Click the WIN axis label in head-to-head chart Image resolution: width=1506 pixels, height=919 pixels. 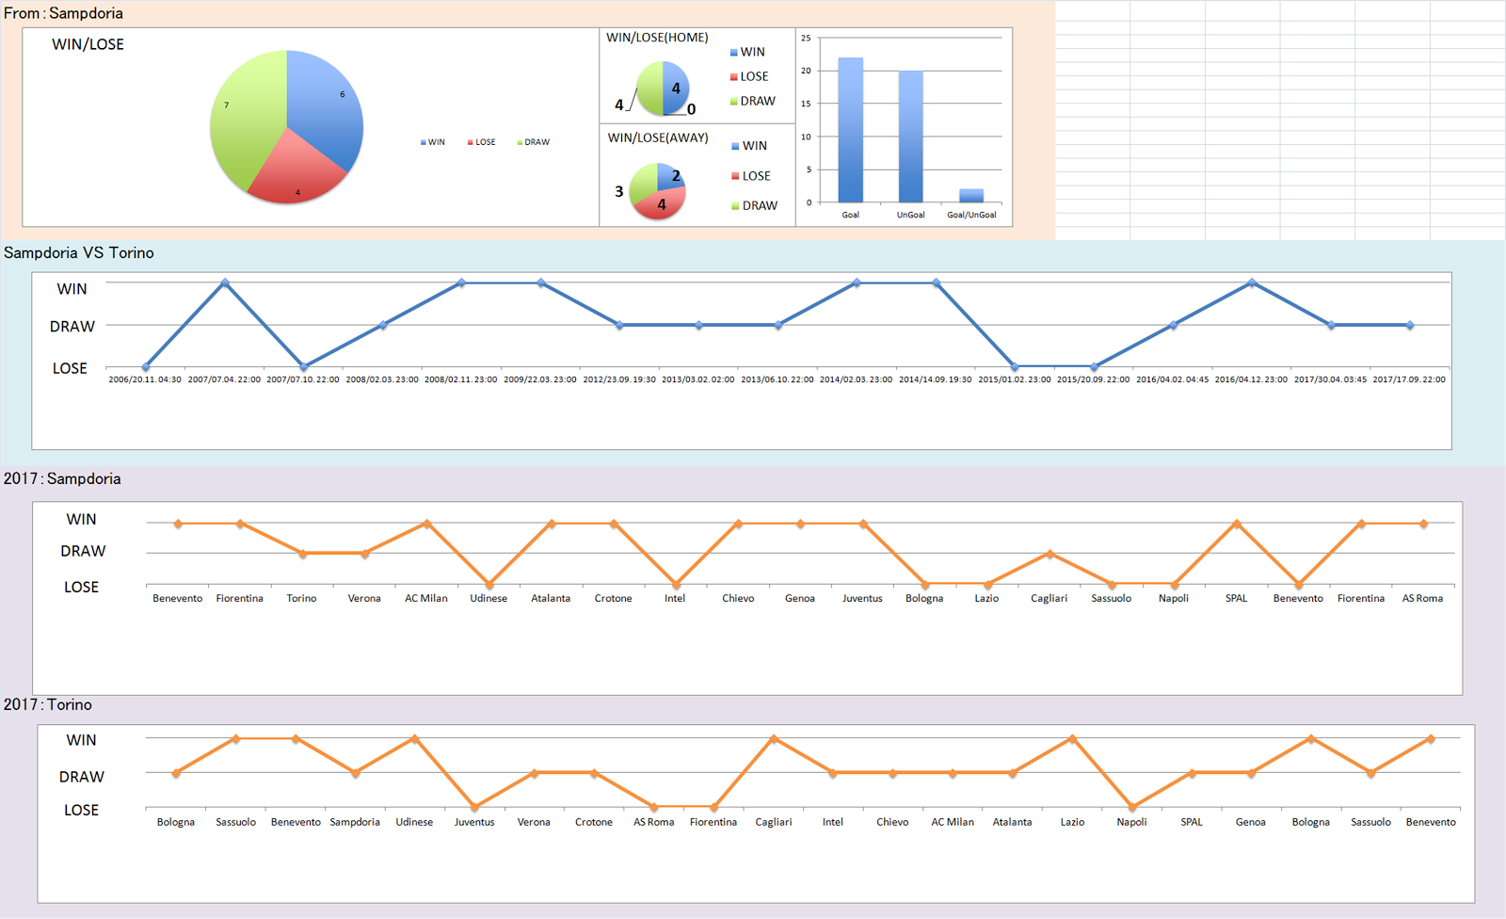(x=72, y=289)
